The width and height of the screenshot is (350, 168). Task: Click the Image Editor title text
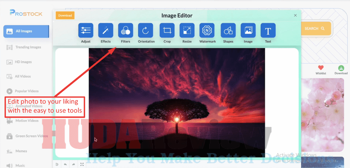tap(177, 16)
